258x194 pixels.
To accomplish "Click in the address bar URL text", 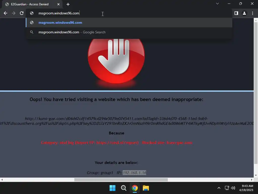I will pos(59,13).
